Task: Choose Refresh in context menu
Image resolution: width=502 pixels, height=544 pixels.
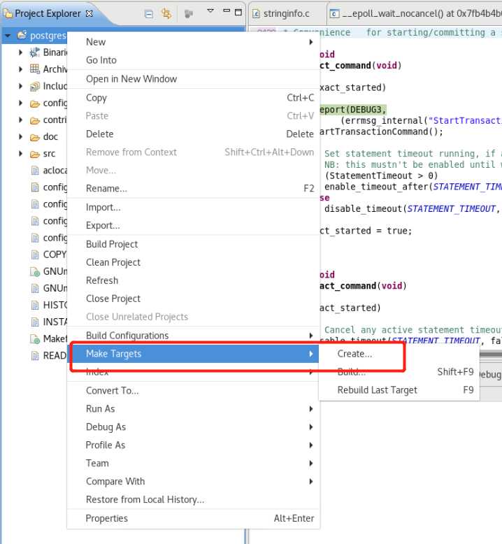Action: click(193, 280)
